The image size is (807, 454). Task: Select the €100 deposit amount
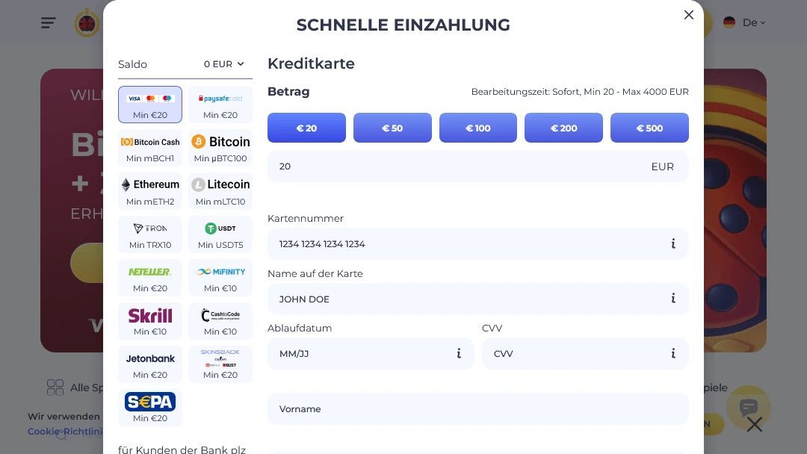click(x=477, y=128)
